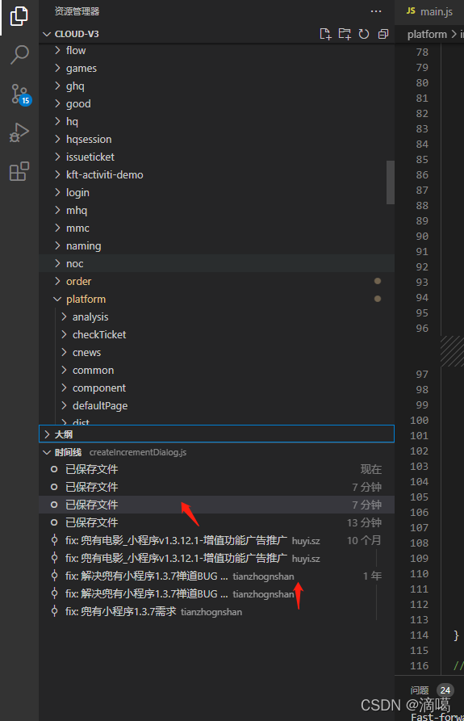This screenshot has width=464, height=721.
Task: Expand the ghq folder
Action: 57,86
